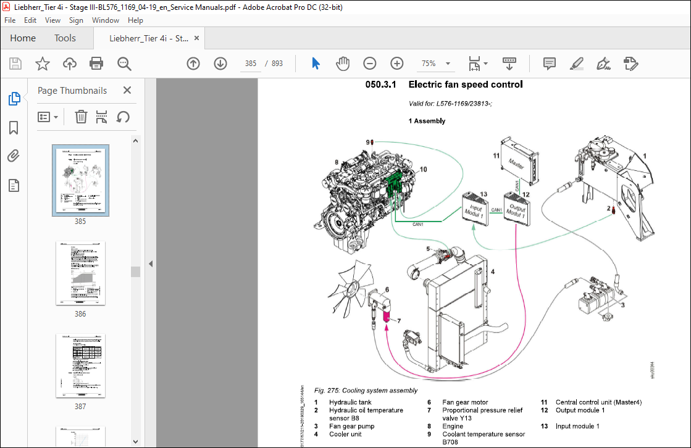
Task: Open the Bookmarks pane icon
Action: 14,128
